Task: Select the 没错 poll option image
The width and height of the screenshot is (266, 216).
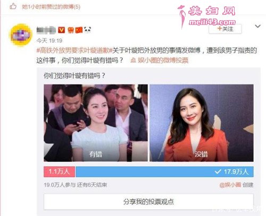Action: [202, 123]
